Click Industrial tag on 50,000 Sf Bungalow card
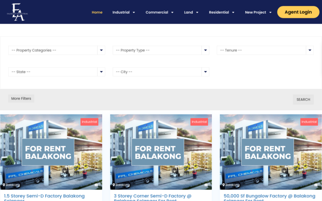The width and height of the screenshot is (322, 201). [x=309, y=122]
